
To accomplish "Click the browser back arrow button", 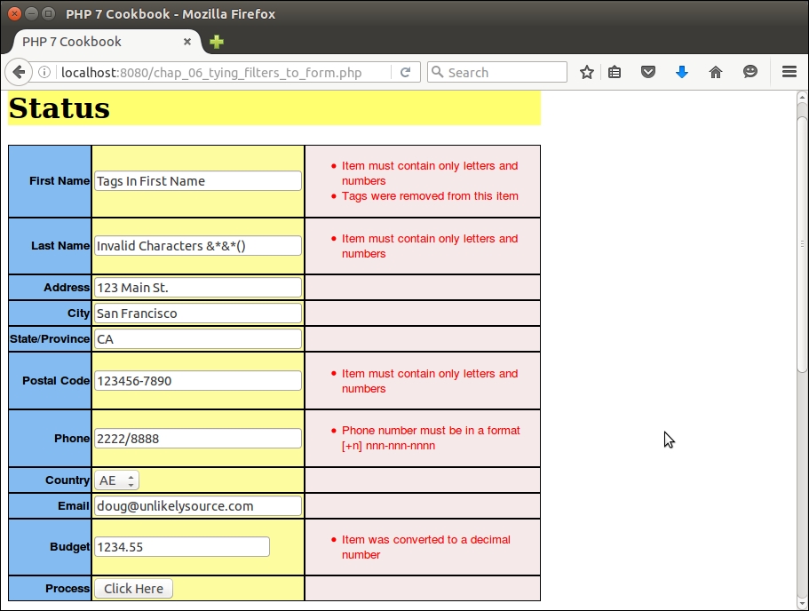I will point(19,73).
